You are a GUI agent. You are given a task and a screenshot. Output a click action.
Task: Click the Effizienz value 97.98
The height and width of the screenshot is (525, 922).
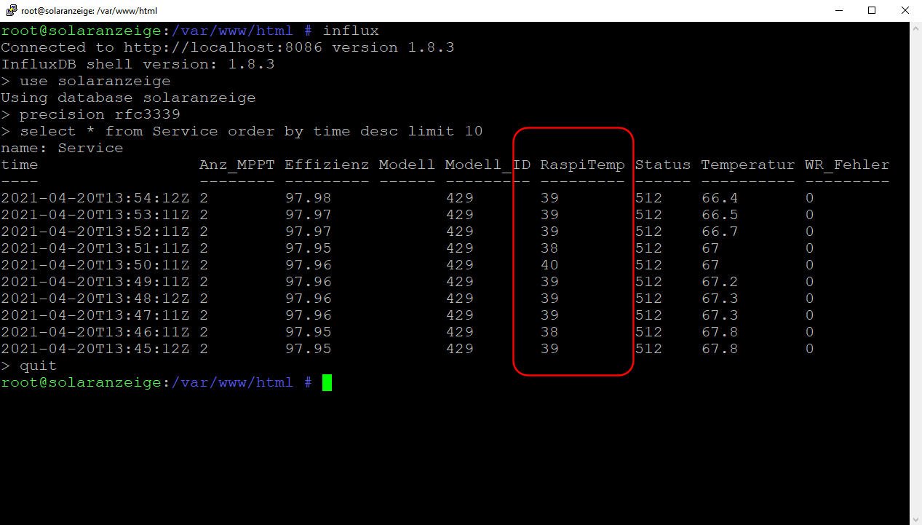coord(308,199)
